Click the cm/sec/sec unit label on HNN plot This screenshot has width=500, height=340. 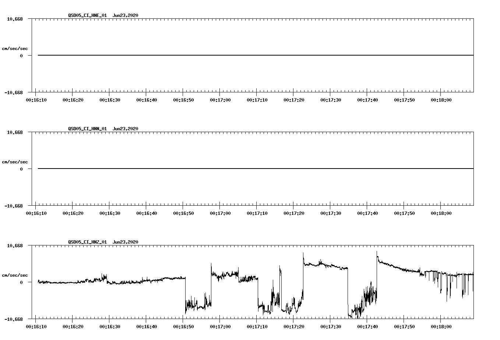point(15,162)
